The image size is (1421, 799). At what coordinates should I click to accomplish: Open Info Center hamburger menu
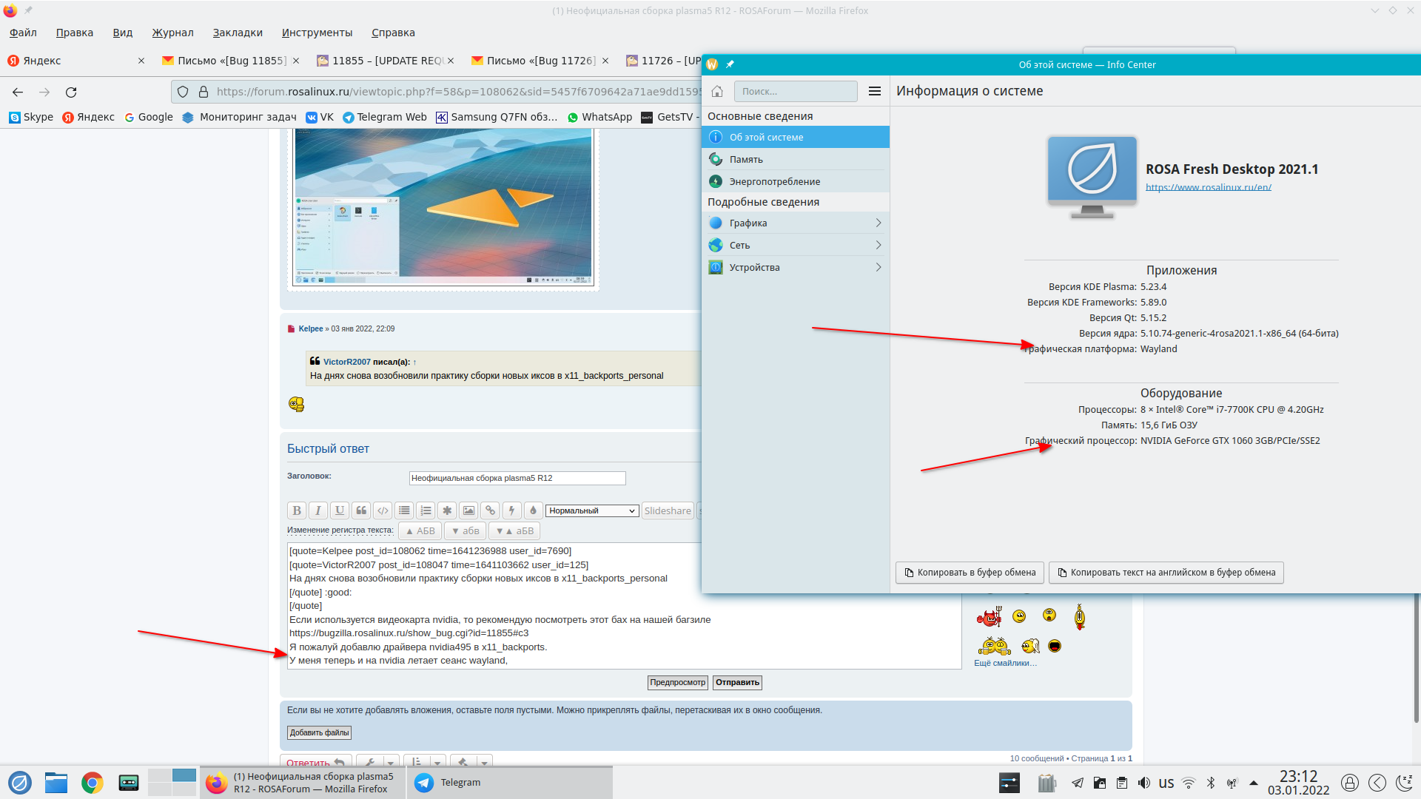pos(874,91)
